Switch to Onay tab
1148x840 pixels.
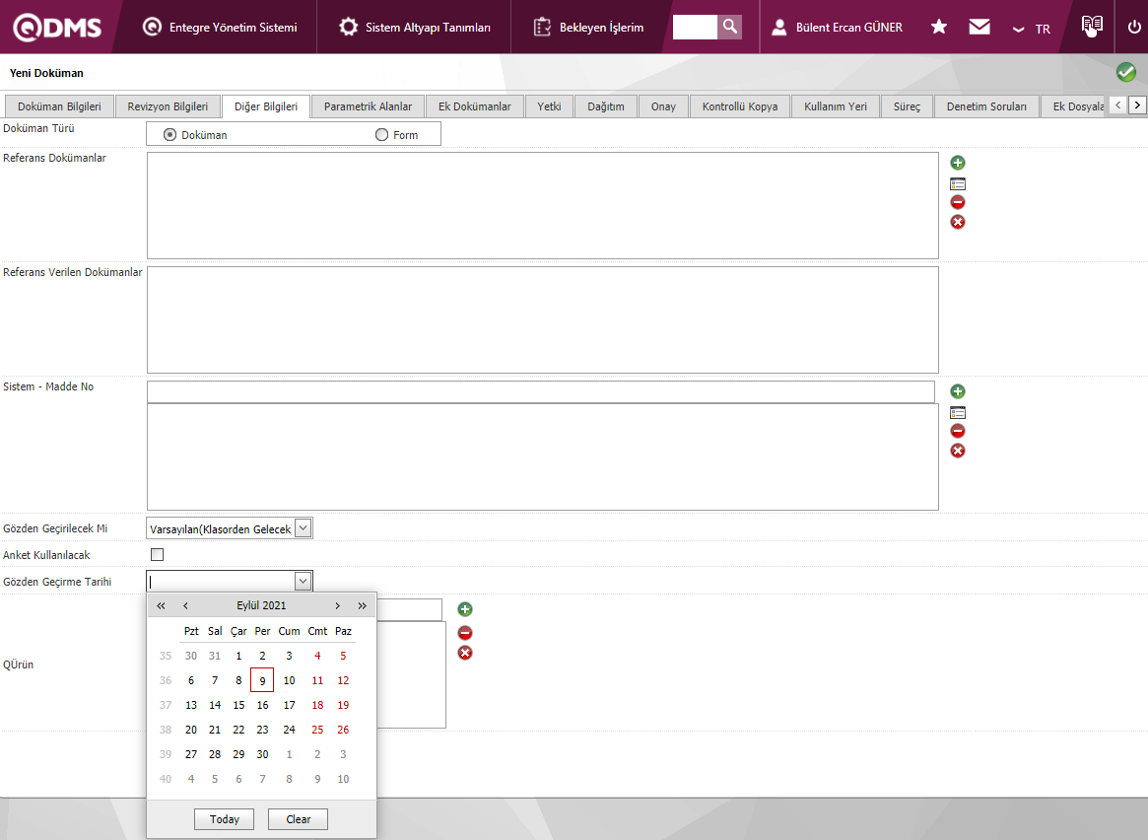point(663,106)
